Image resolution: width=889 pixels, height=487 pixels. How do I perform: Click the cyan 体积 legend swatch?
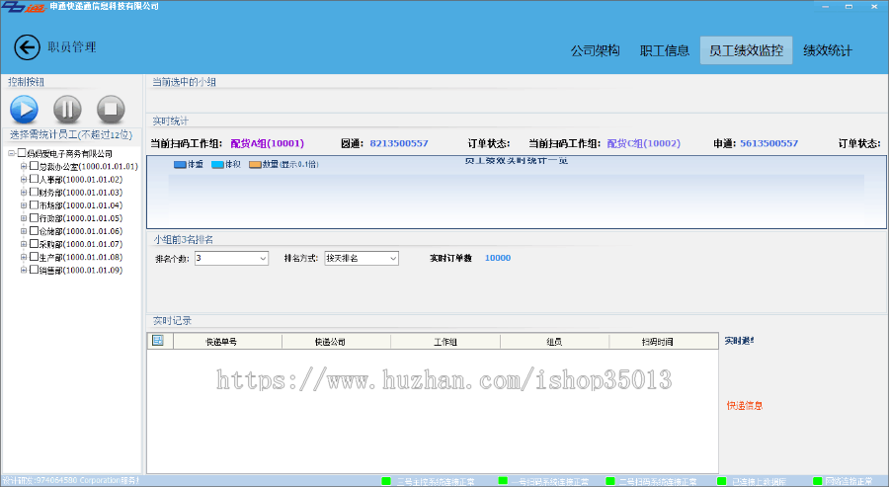point(217,164)
